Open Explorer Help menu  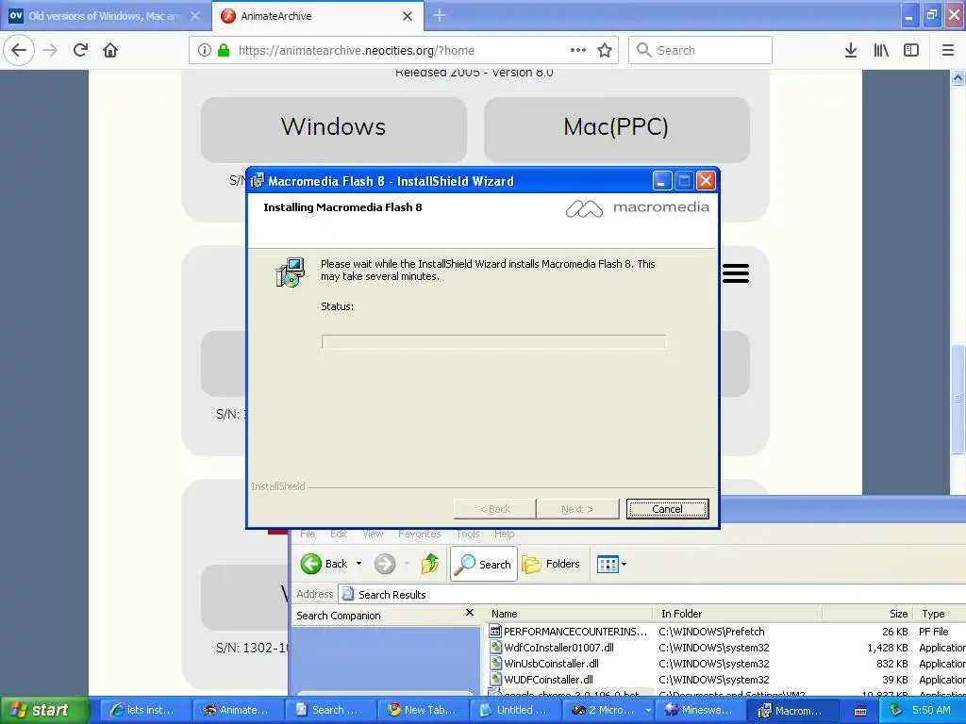tap(504, 534)
